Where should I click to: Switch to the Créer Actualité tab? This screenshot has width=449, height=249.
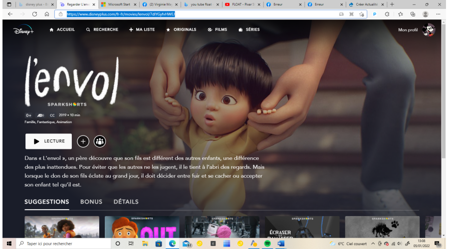(x=367, y=4)
